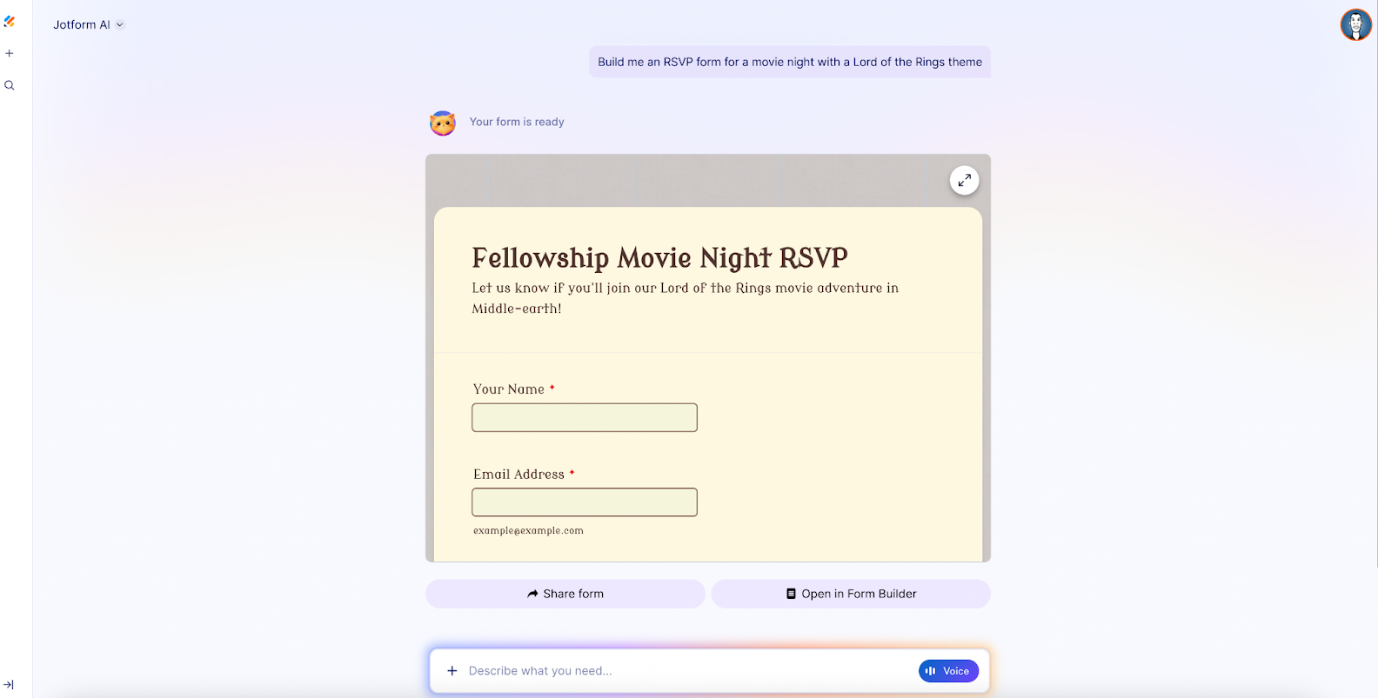Click the attach plus icon in the message box
1378x698 pixels.
(x=452, y=670)
